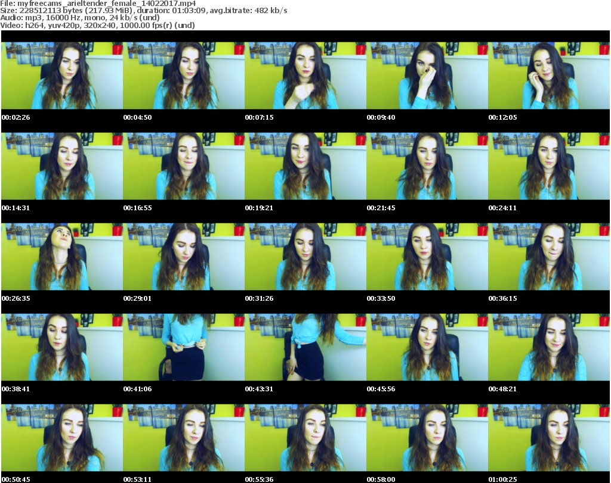The image size is (611, 483).
Task: Select the thumbnail frame at 01:00:25
Action: coord(549,438)
